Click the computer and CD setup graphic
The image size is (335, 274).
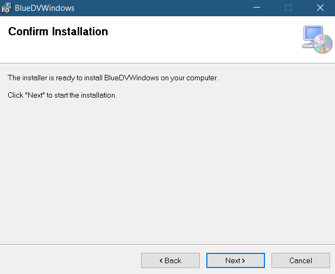click(317, 40)
